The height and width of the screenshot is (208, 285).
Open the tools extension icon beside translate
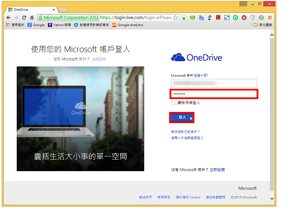[209, 18]
